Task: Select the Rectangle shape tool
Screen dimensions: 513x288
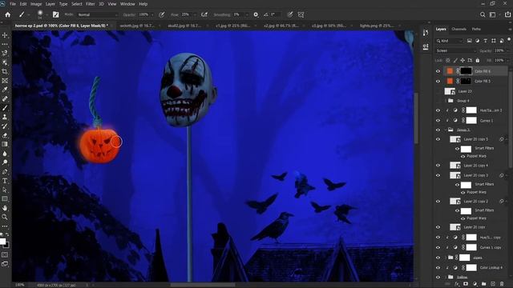Action: [x=5, y=198]
